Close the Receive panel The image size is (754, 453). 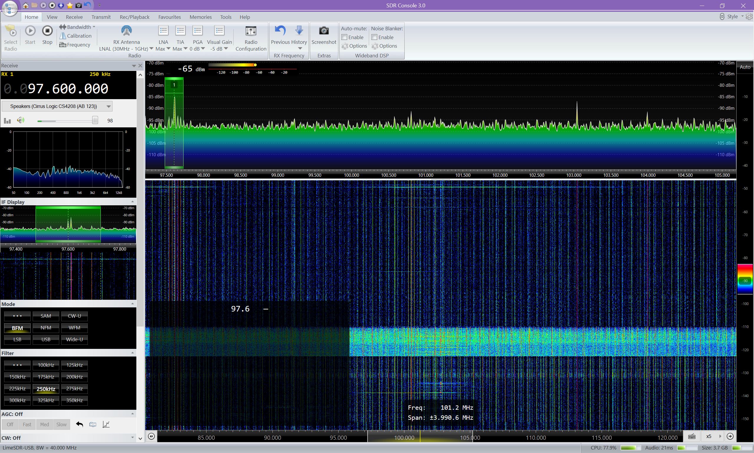pyautogui.click(x=140, y=66)
